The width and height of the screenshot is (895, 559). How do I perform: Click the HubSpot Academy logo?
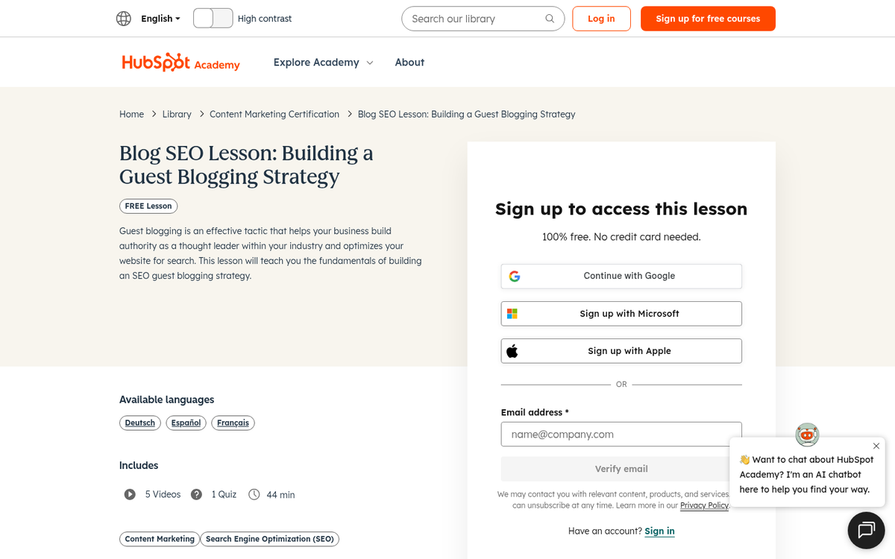click(x=180, y=63)
